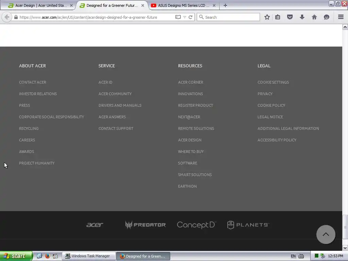The image size is (348, 261).
Task: Go to Careers page
Action: (27, 140)
